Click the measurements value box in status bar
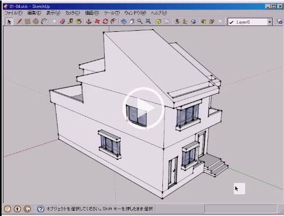284x216 pixels. (x=241, y=209)
